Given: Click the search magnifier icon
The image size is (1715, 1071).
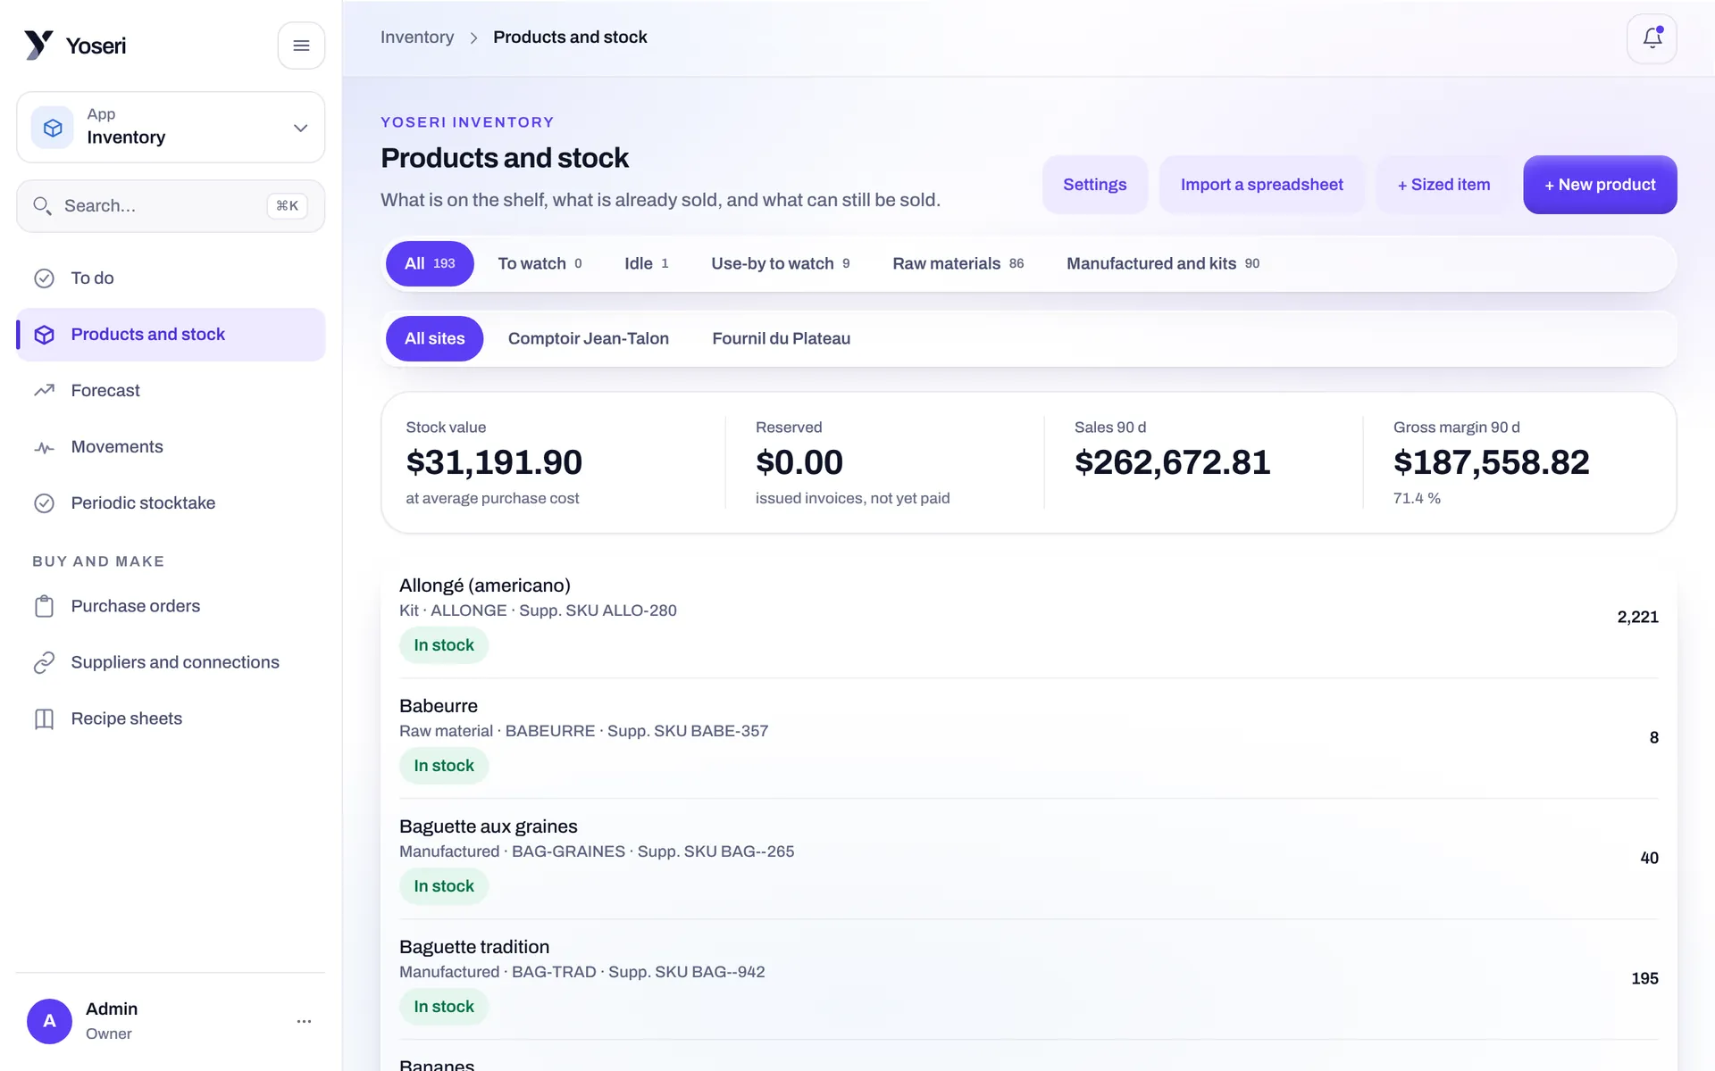Looking at the screenshot, I should (42, 206).
